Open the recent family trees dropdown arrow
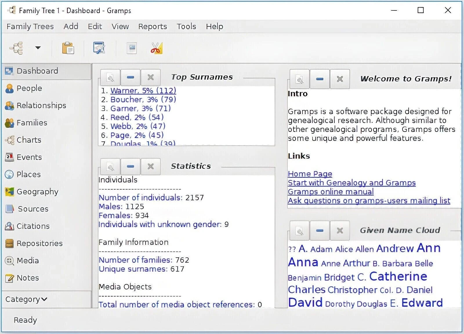464x334 pixels. (x=38, y=48)
